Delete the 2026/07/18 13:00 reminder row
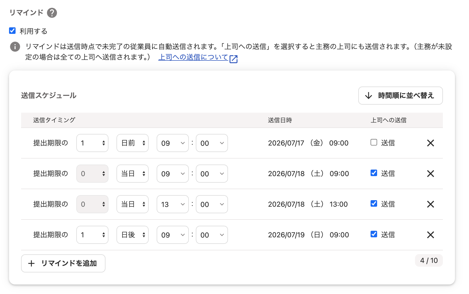Viewport: 469px width, 294px height. (431, 204)
